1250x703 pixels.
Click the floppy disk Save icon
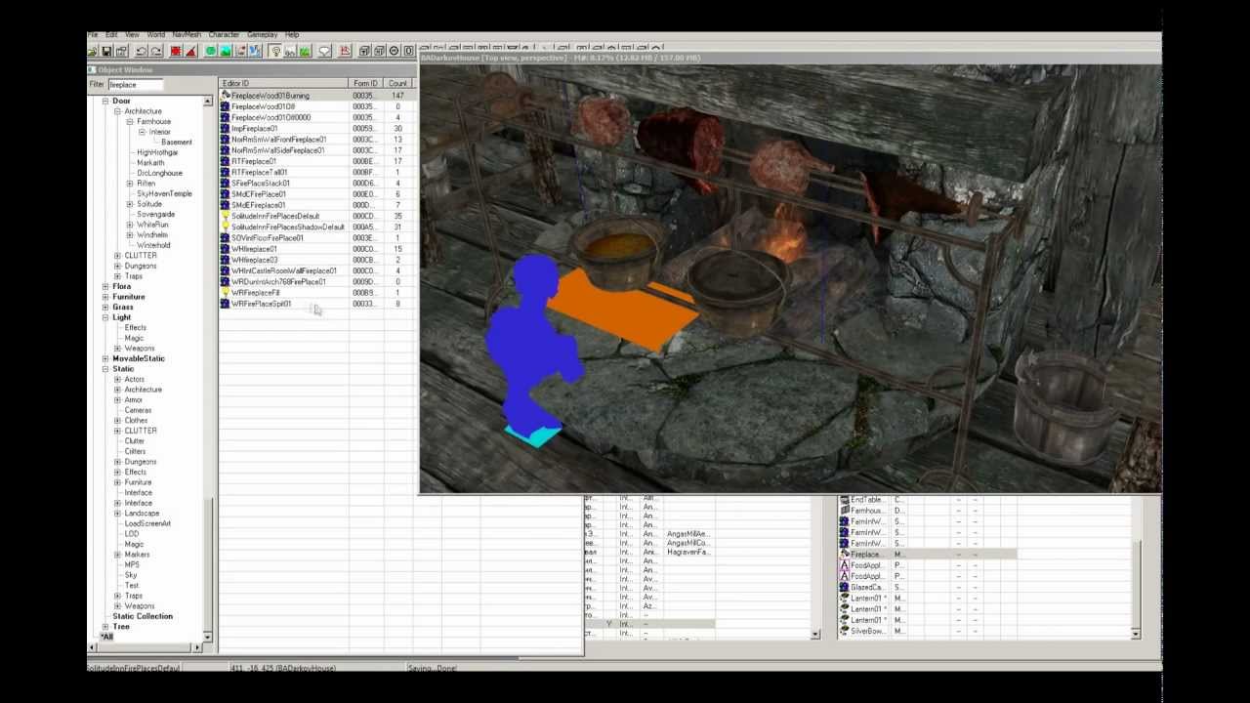[x=106, y=51]
